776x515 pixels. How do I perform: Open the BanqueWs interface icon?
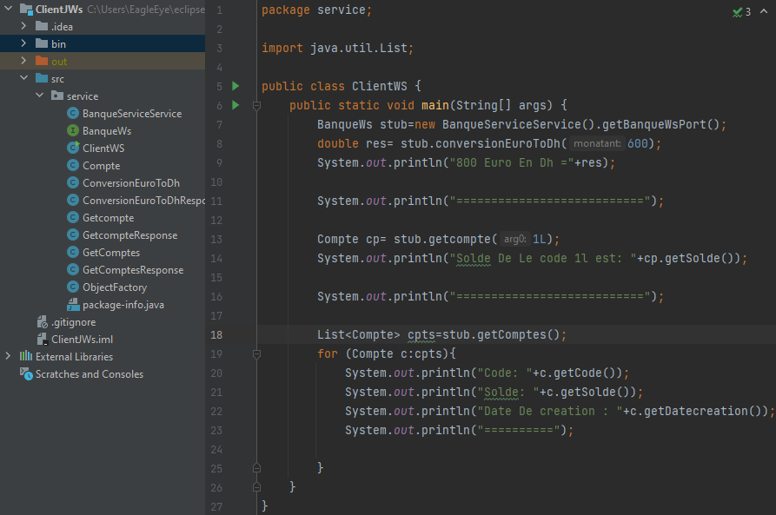[73, 130]
